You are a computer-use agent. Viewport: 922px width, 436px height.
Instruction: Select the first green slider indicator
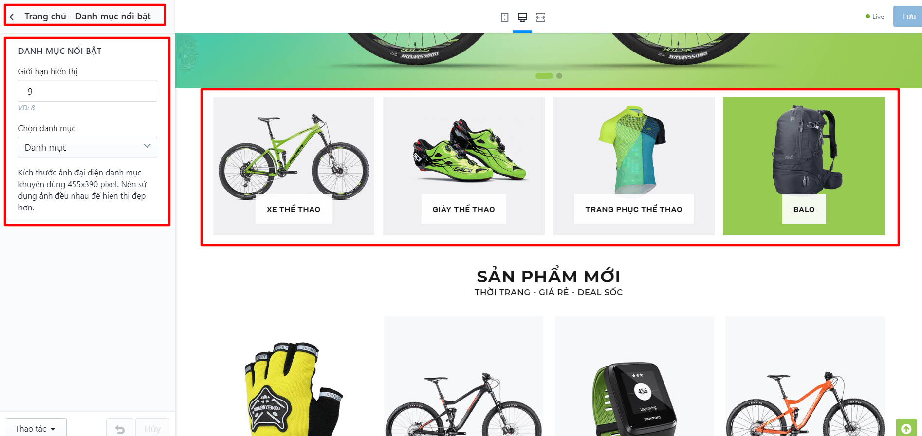coord(544,76)
